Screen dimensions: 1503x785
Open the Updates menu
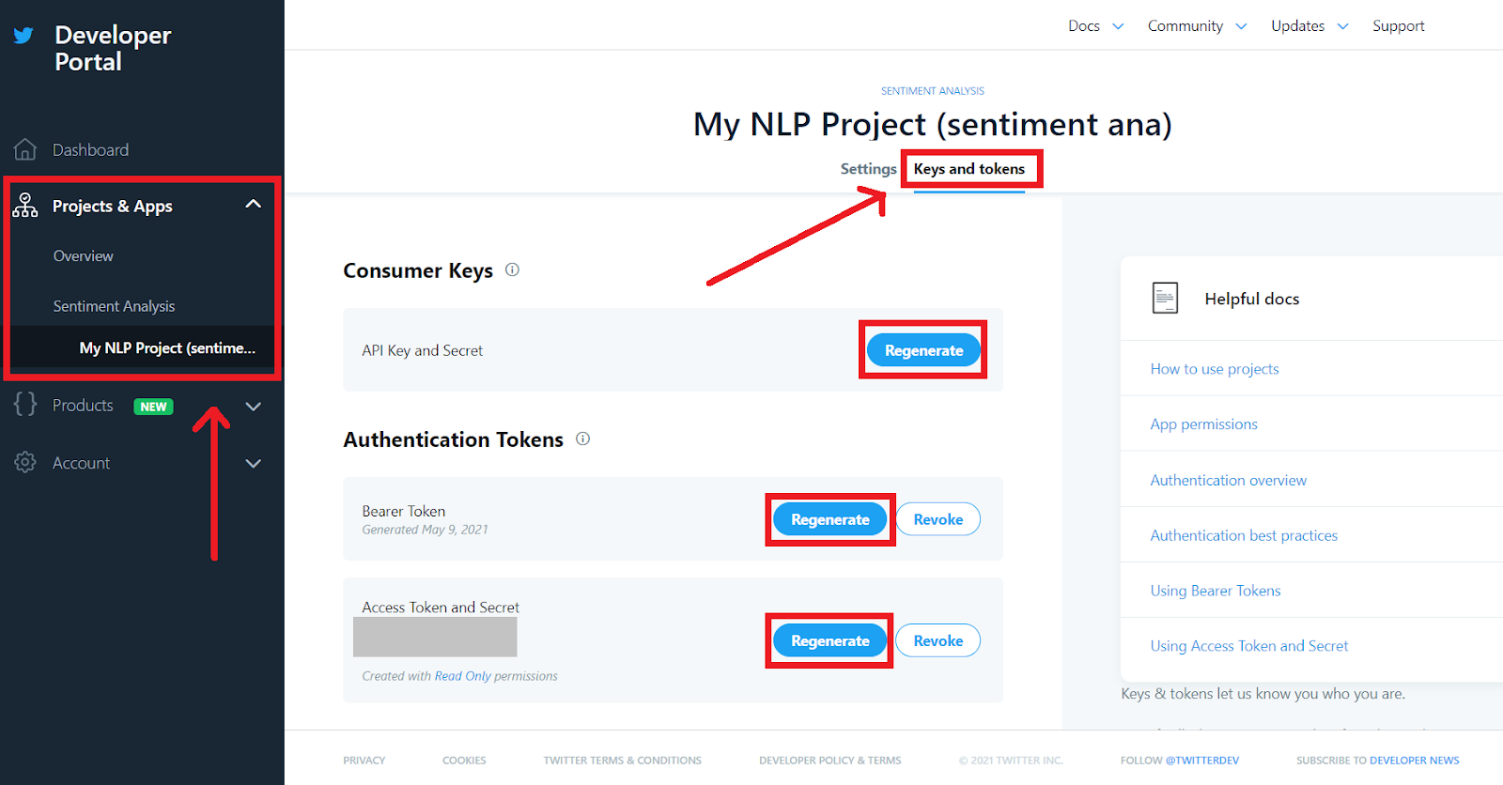click(x=1298, y=26)
